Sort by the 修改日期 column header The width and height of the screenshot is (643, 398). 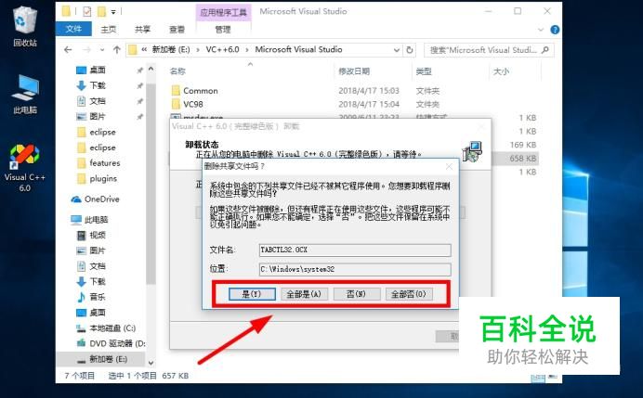coord(354,71)
